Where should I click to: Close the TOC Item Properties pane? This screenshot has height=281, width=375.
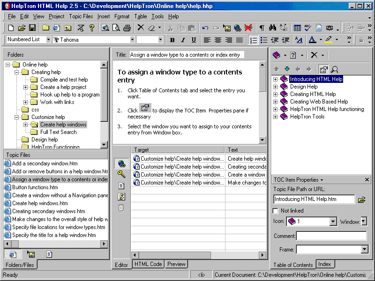(367, 179)
